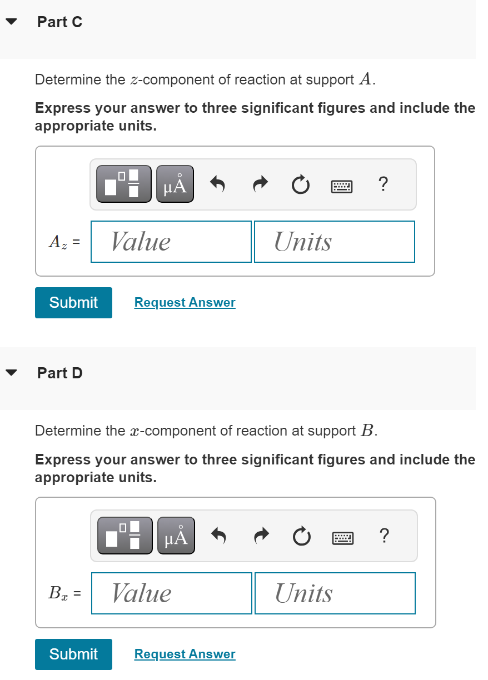This screenshot has width=488, height=680.
Task: Open the math template palette in Part C
Action: [123, 183]
